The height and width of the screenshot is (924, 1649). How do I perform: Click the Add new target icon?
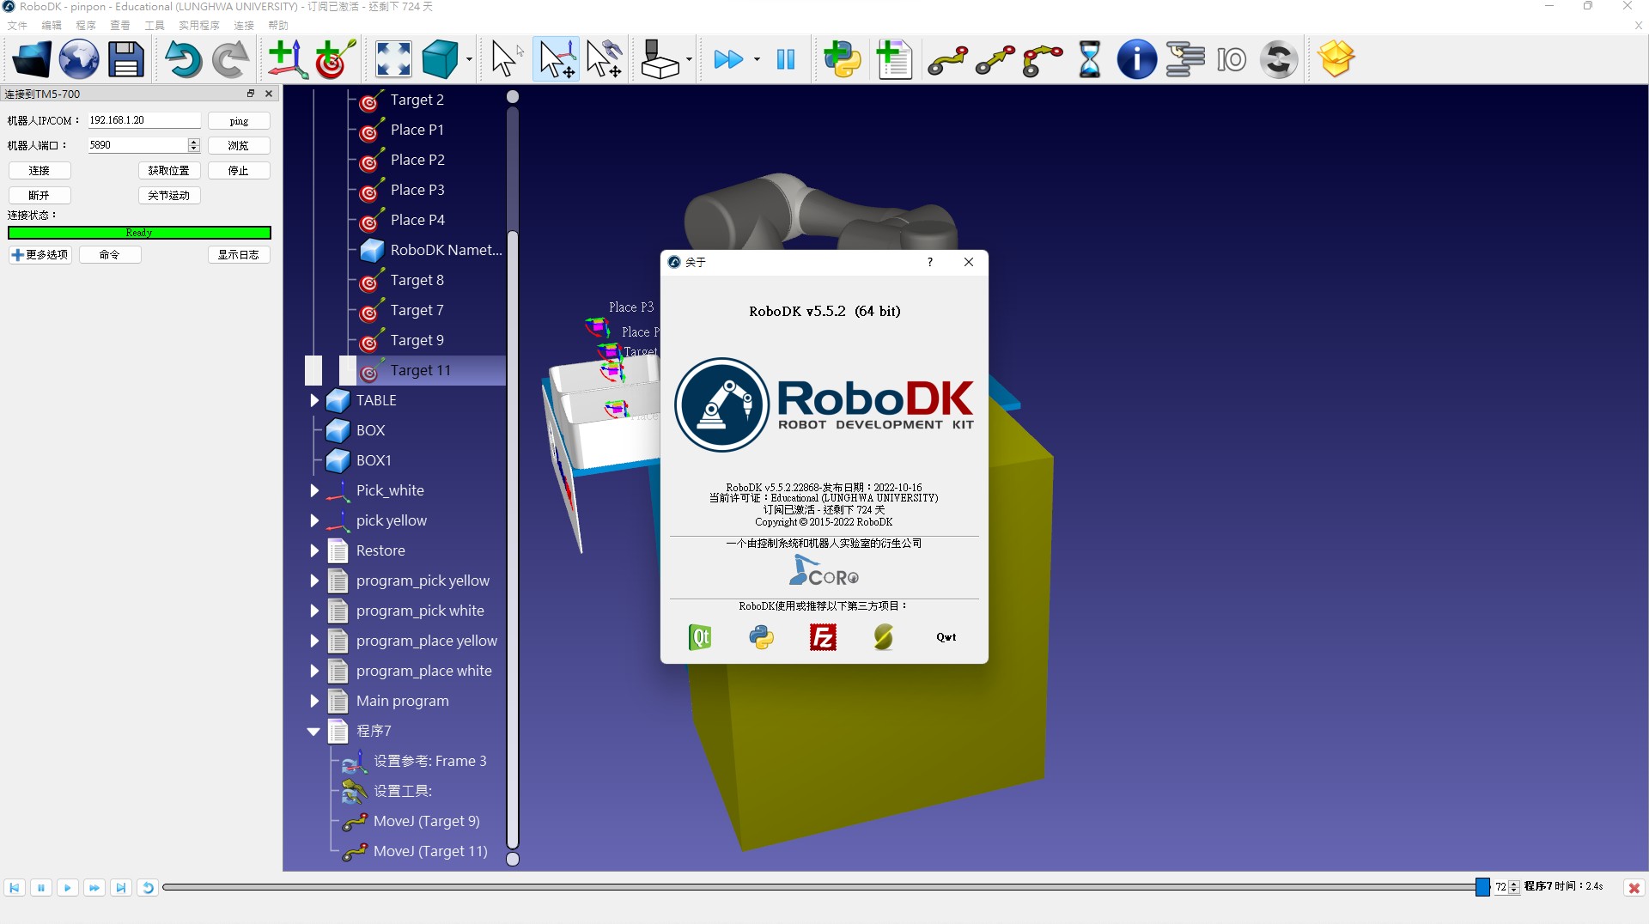click(334, 60)
